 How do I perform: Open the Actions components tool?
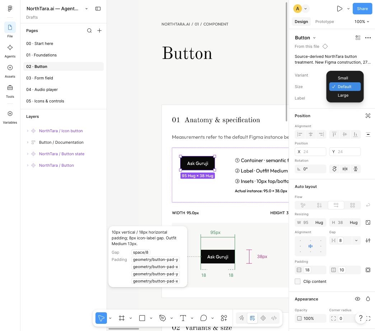(x=224, y=318)
